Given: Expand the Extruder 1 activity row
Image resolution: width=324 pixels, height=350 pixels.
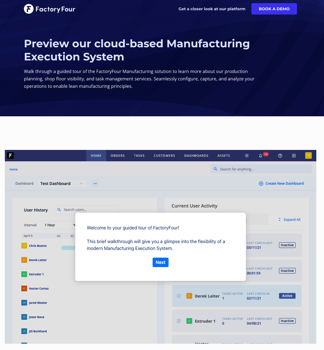Looking at the screenshot, I should click(179, 321).
